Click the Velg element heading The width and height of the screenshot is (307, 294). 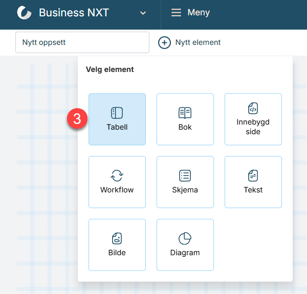click(109, 69)
